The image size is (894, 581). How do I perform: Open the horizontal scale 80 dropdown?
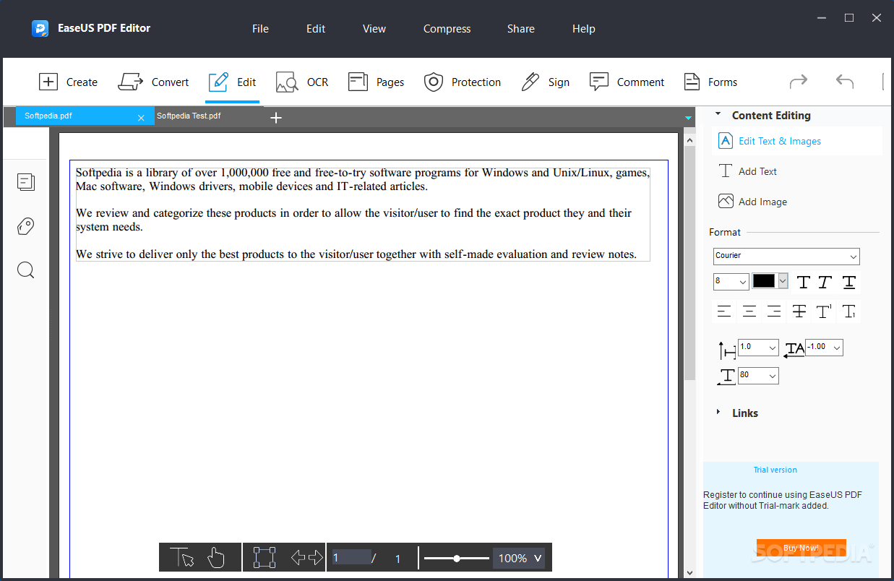pos(758,376)
